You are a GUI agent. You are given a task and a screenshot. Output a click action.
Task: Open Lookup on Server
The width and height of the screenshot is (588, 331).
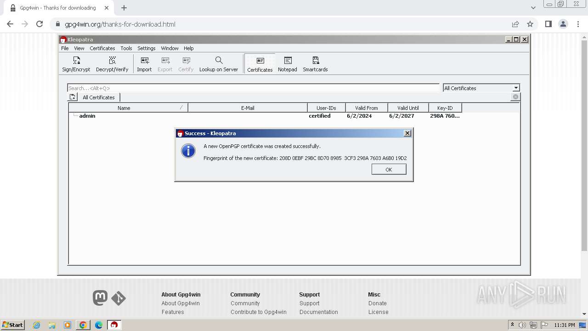tap(219, 64)
